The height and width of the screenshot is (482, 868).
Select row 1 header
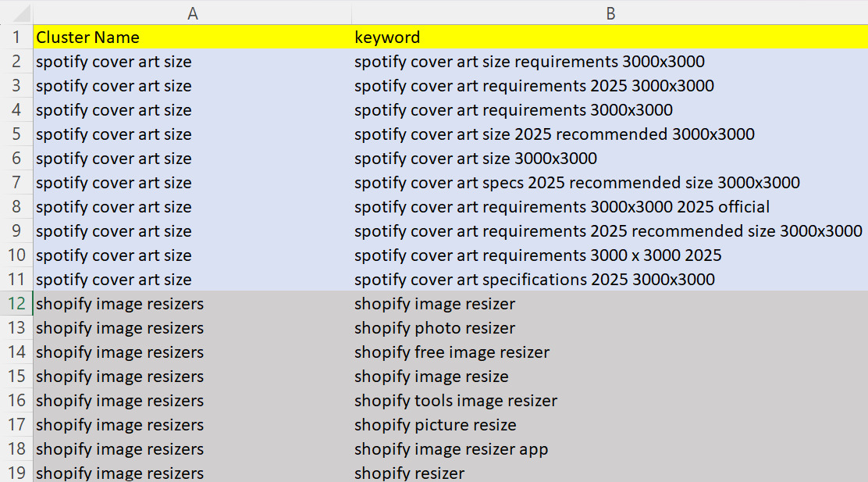(16, 37)
